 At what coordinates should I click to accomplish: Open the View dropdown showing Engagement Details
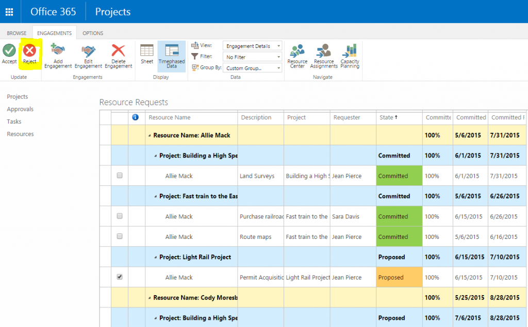(x=253, y=46)
